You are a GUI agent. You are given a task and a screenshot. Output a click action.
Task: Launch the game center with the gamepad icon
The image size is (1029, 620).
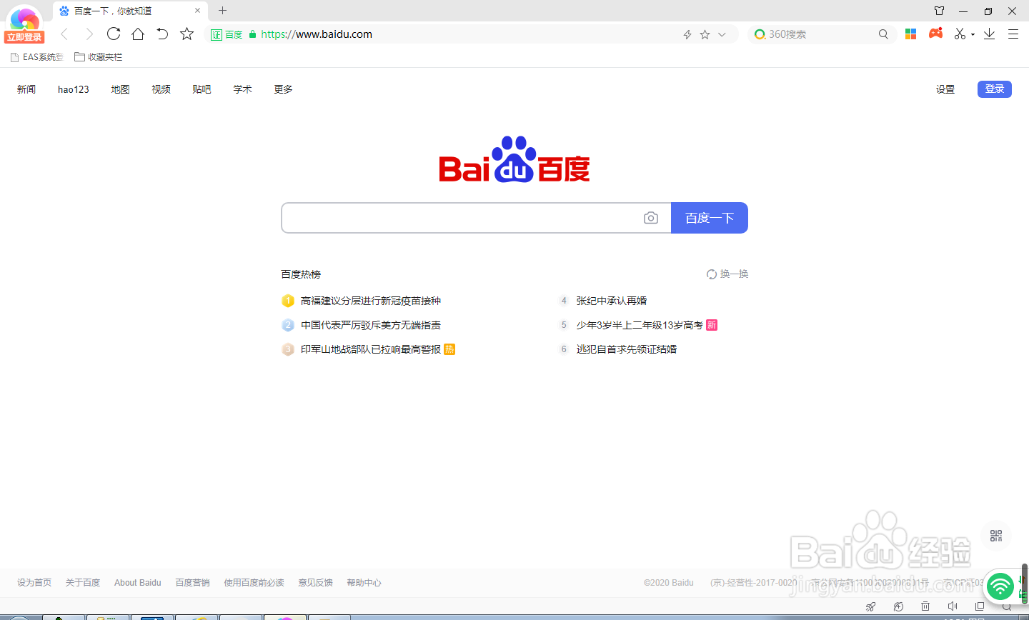coord(936,34)
